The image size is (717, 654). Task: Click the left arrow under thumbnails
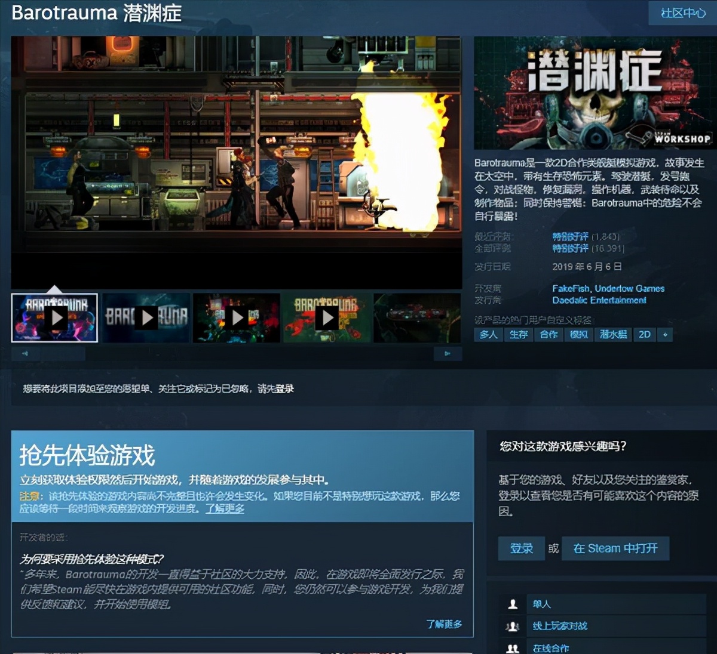click(x=25, y=353)
